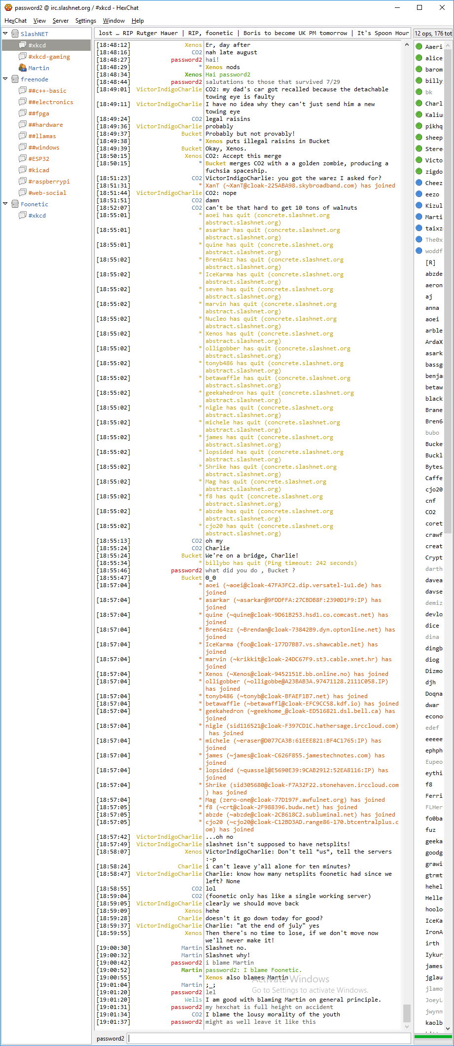
Task: Open the Help menu
Action: click(138, 21)
